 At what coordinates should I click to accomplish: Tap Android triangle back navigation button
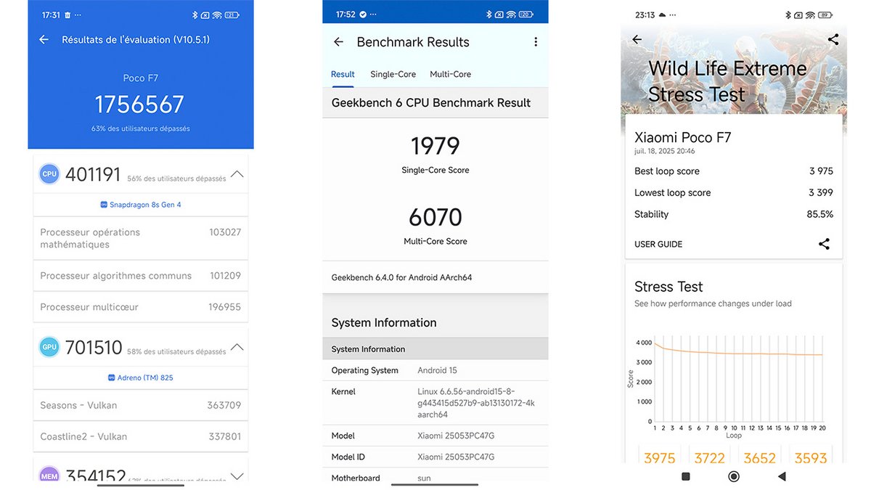pyautogui.click(x=782, y=477)
